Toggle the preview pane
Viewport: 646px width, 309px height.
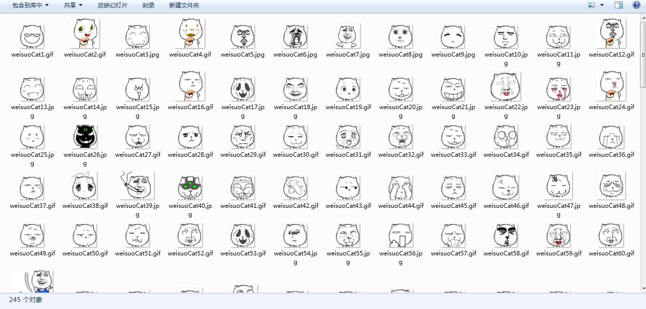tap(619, 5)
